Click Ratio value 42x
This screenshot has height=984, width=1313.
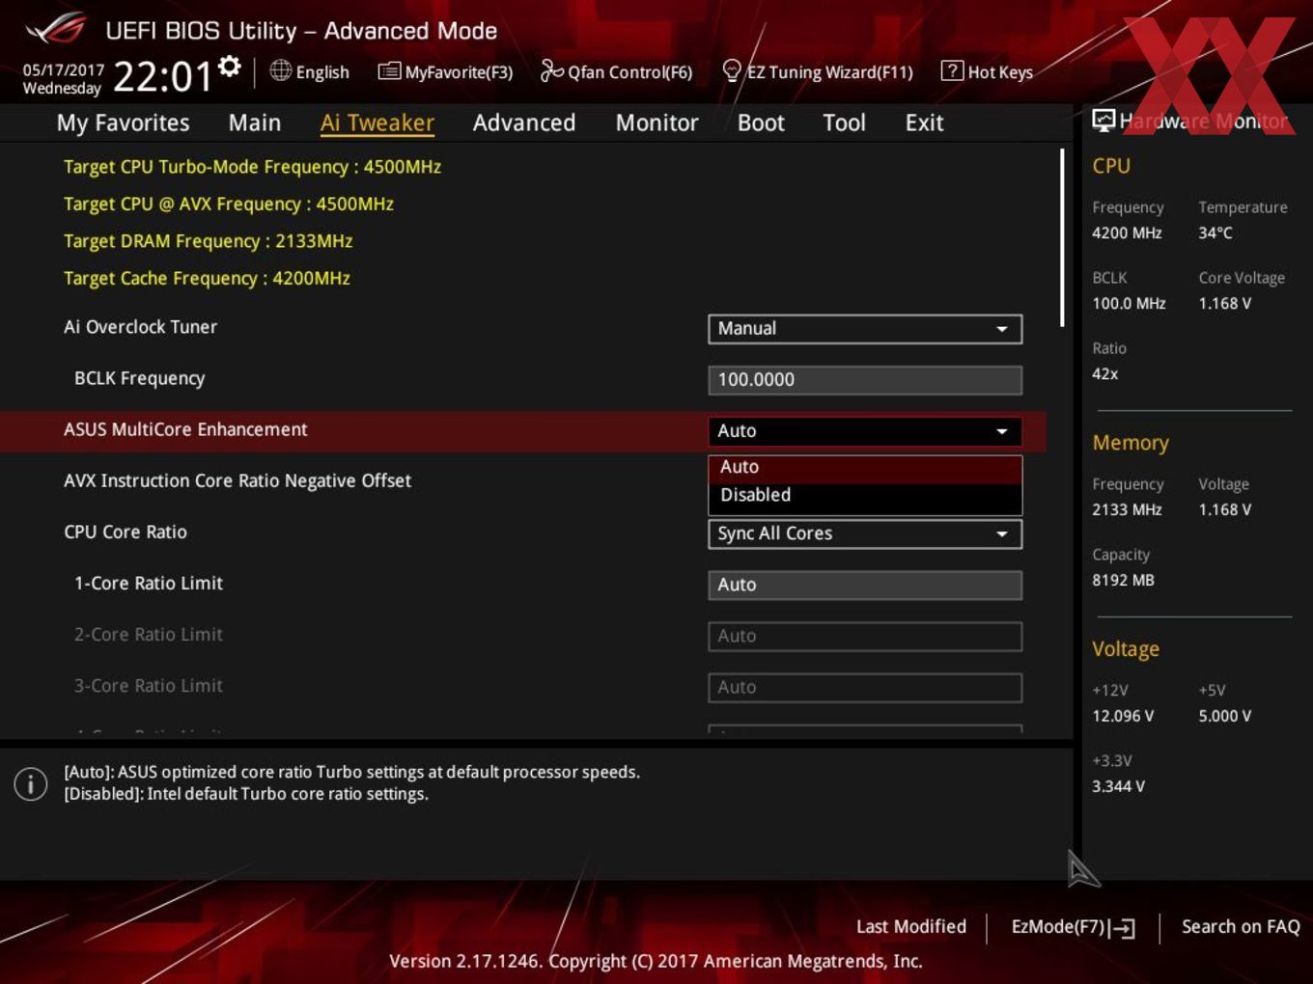point(1105,373)
